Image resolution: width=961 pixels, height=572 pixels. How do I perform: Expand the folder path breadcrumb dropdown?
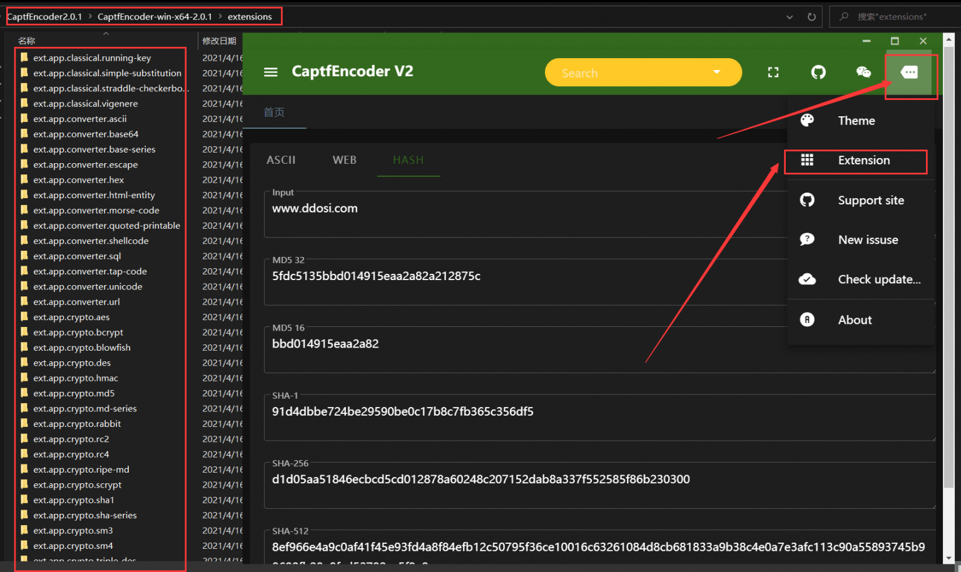pyautogui.click(x=789, y=16)
